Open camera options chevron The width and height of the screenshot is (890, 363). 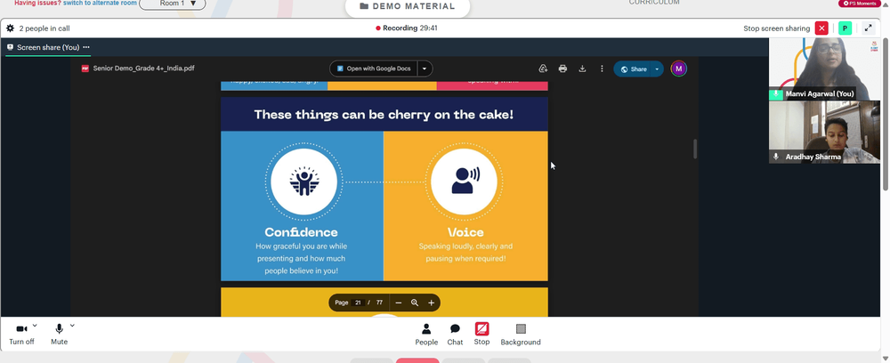[35, 326]
